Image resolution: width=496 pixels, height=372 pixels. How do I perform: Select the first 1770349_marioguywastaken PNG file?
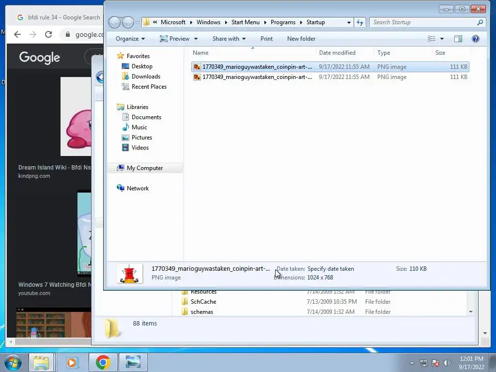[x=330, y=67]
